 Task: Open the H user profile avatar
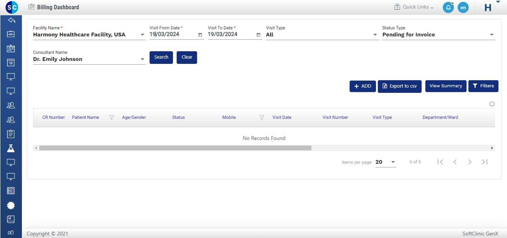(488, 8)
